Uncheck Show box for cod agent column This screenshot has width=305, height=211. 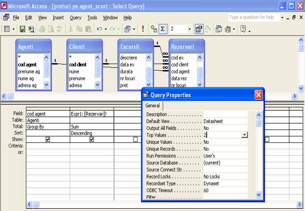click(48, 139)
